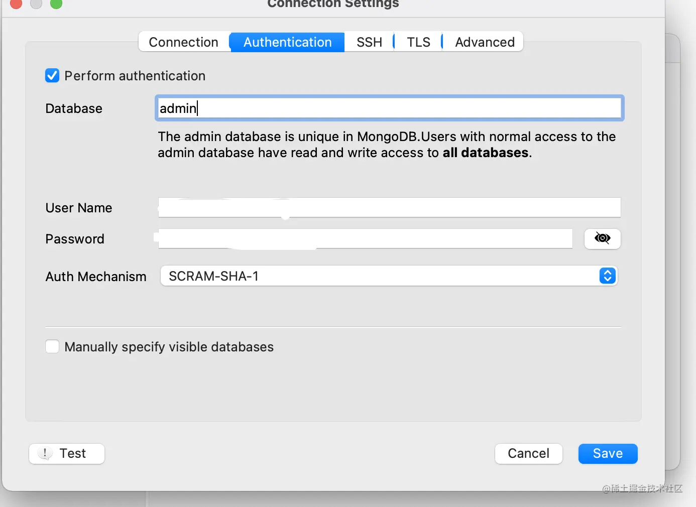Switch to the Connection tab

183,42
